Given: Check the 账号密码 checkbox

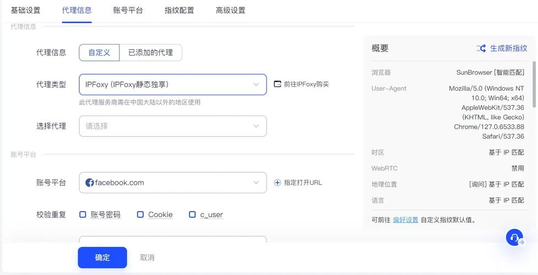Looking at the screenshot, I should pyautogui.click(x=83, y=215).
